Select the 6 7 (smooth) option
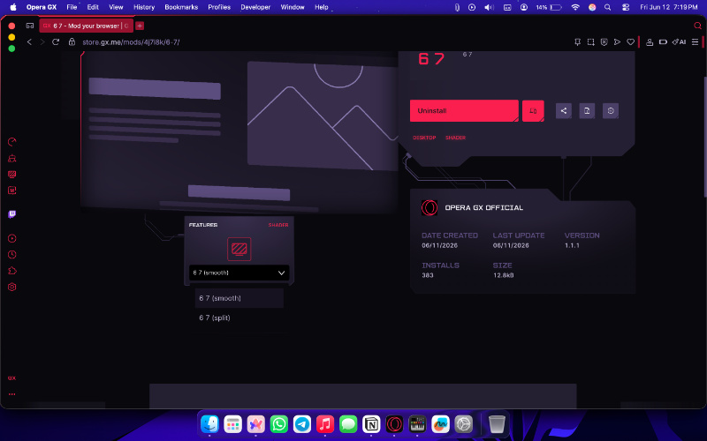Viewport: 707px width, 441px height. tap(239, 298)
